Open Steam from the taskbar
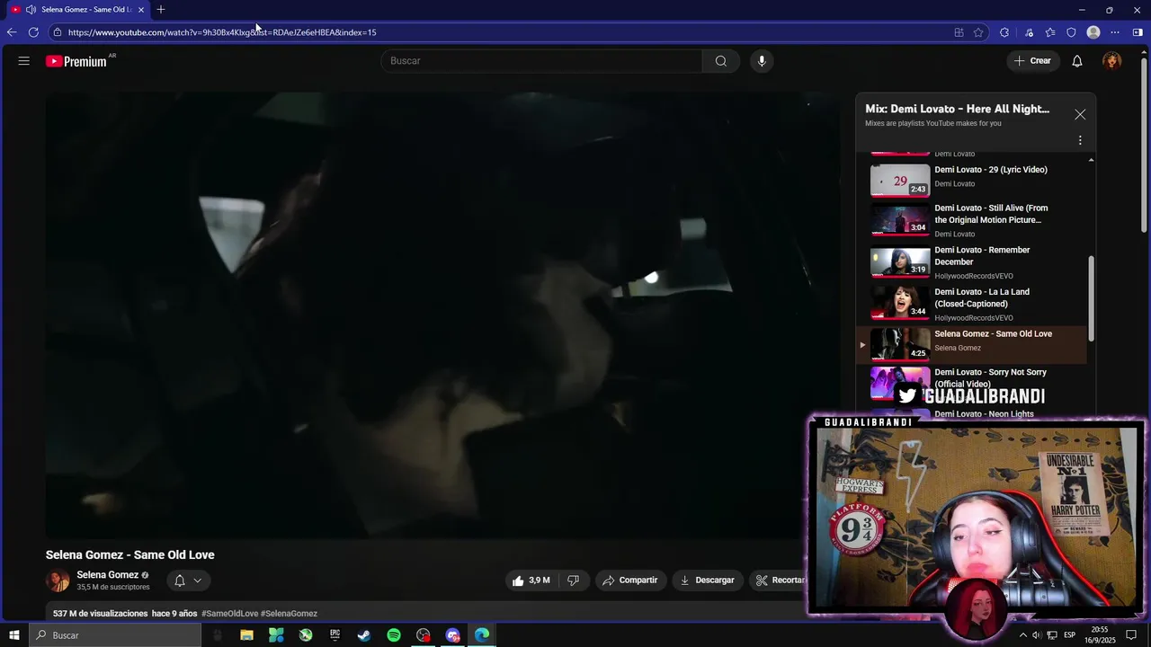Image resolution: width=1151 pixels, height=647 pixels. click(x=364, y=635)
